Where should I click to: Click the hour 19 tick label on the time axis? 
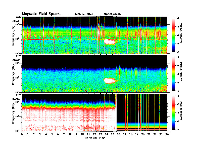(137, 134)
